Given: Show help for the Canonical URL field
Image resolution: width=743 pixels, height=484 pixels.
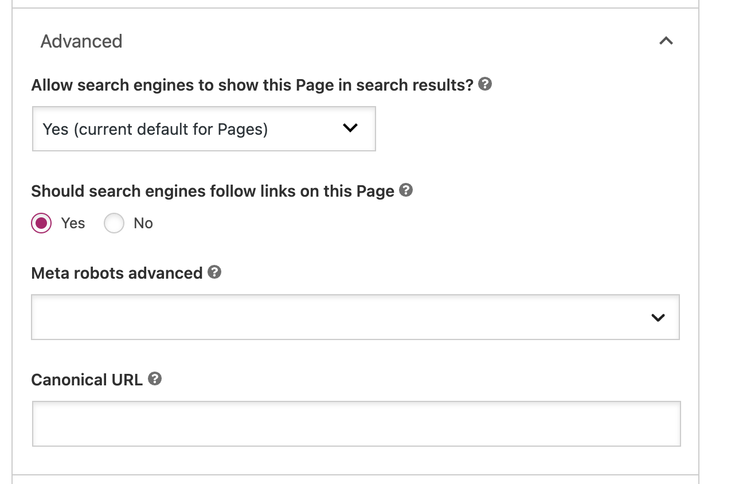Looking at the screenshot, I should click(x=155, y=378).
